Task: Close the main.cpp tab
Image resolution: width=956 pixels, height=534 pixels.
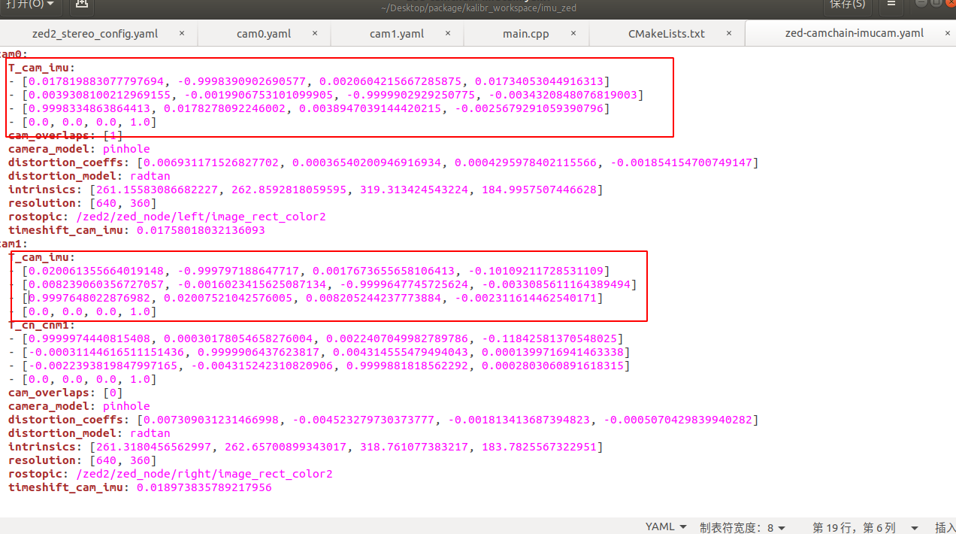Action: pos(573,33)
